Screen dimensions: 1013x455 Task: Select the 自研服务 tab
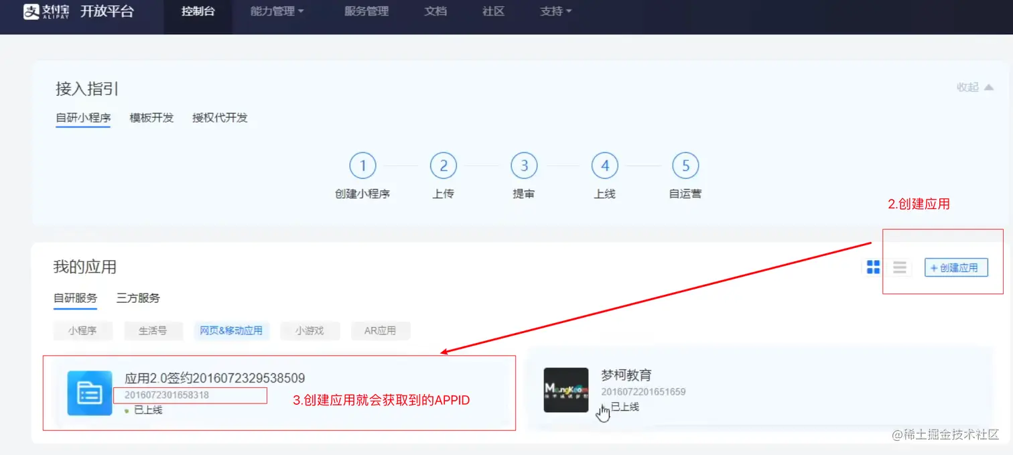point(75,298)
